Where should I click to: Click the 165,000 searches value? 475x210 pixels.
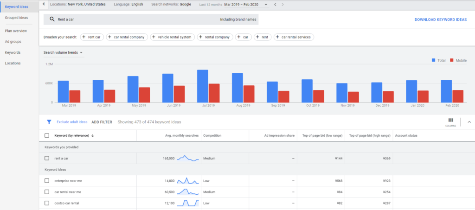pos(168,158)
